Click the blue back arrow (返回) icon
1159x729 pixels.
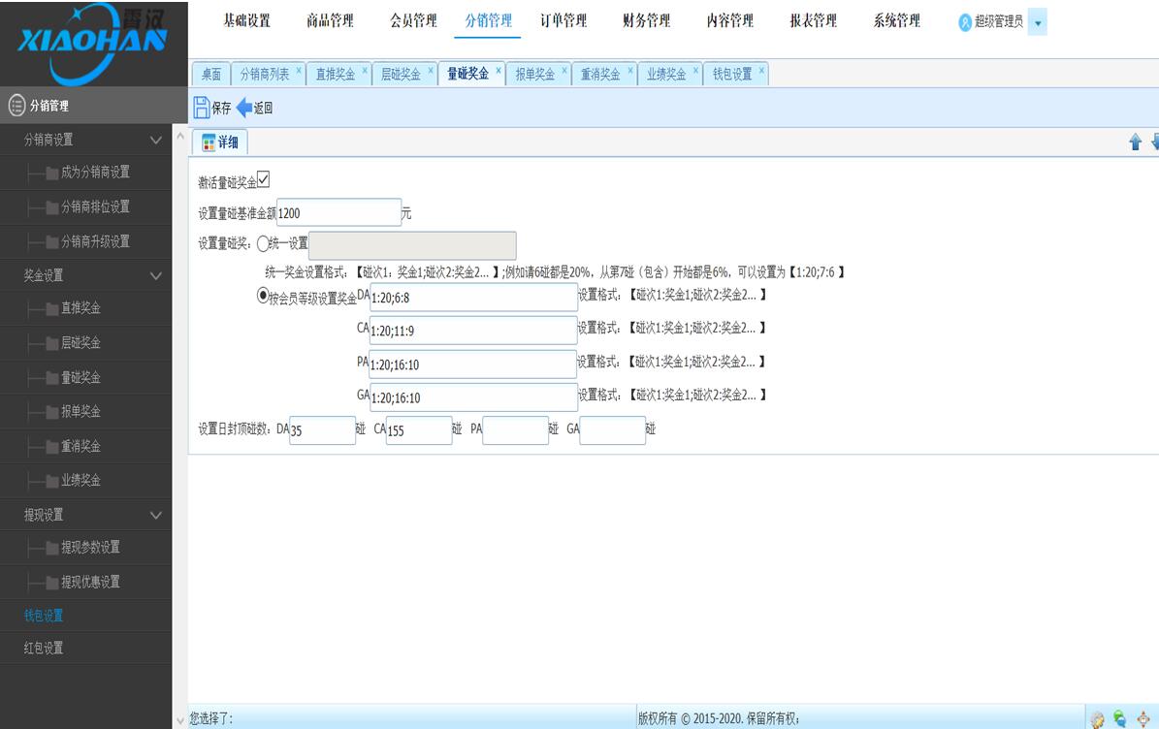[x=243, y=108]
